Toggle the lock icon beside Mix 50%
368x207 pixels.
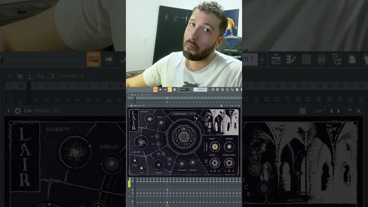132,152
